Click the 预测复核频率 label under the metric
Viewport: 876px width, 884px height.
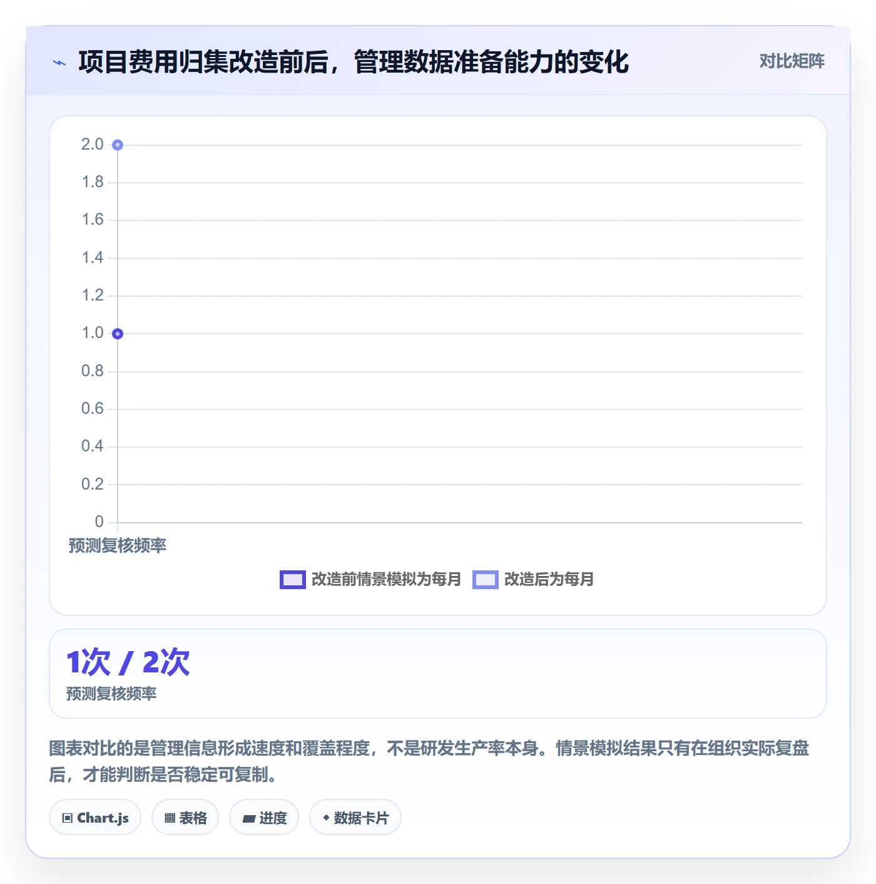pyautogui.click(x=111, y=694)
